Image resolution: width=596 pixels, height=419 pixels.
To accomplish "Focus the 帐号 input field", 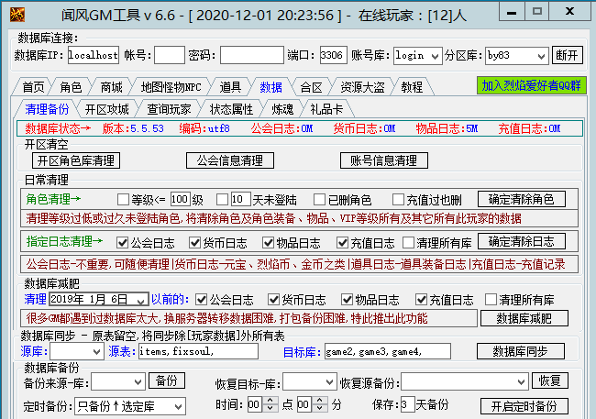I will [170, 55].
